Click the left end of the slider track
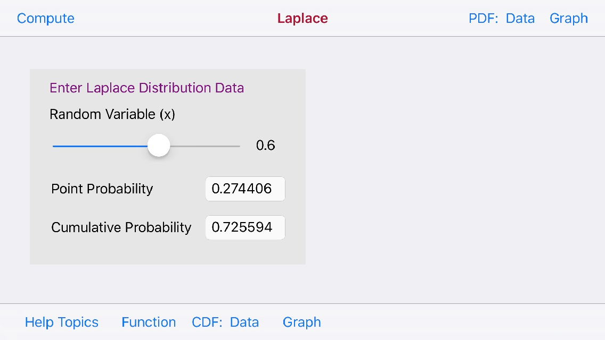The height and width of the screenshot is (340, 605). click(x=54, y=145)
